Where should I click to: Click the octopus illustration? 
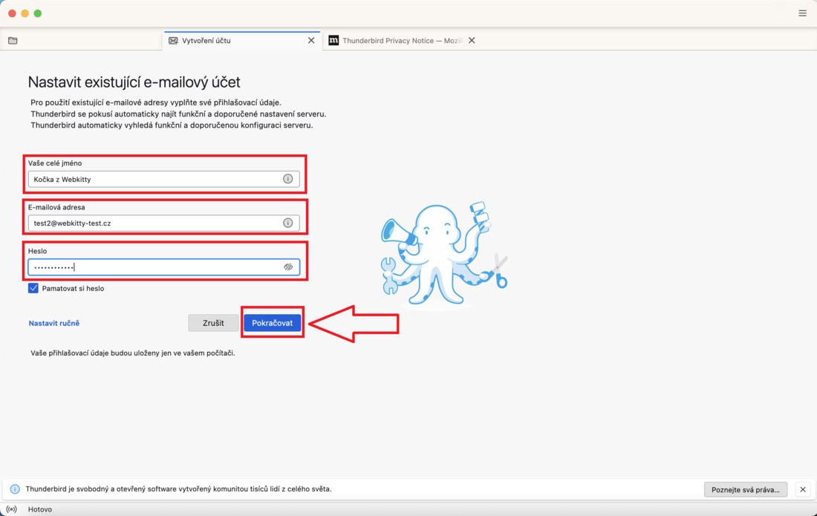tap(444, 254)
